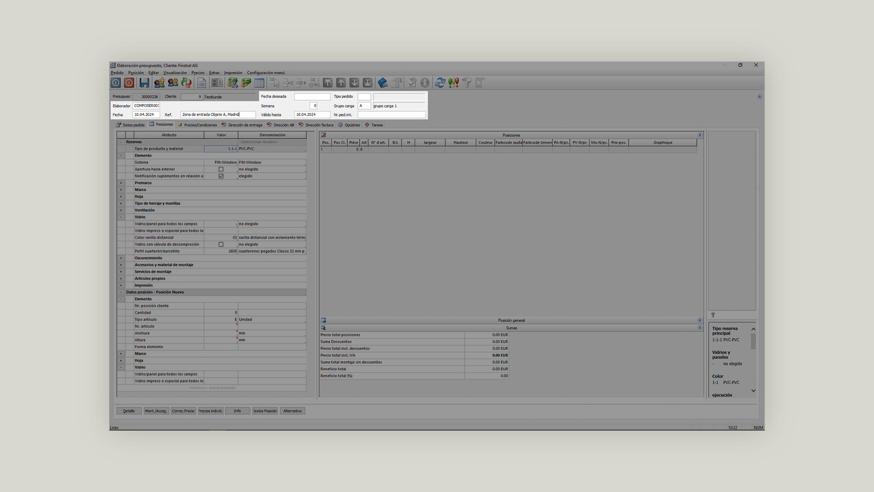This screenshot has width=874, height=492.
Task: Click the money with coins icon
Action: click(x=246, y=82)
